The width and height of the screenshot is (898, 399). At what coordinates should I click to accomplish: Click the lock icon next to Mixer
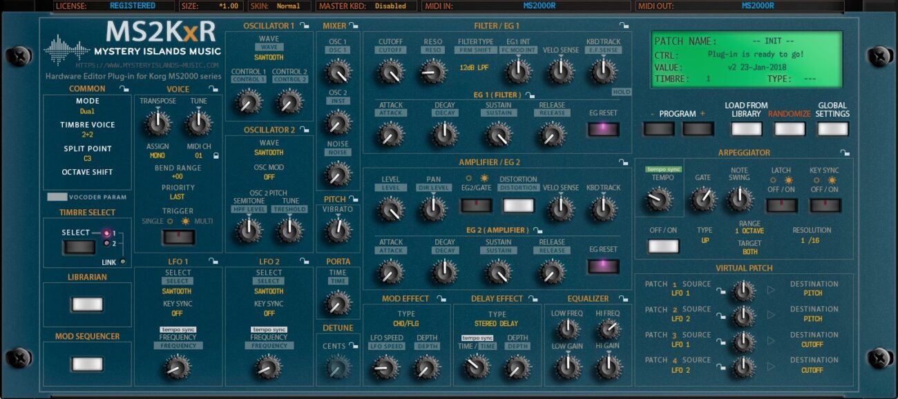[x=354, y=26]
